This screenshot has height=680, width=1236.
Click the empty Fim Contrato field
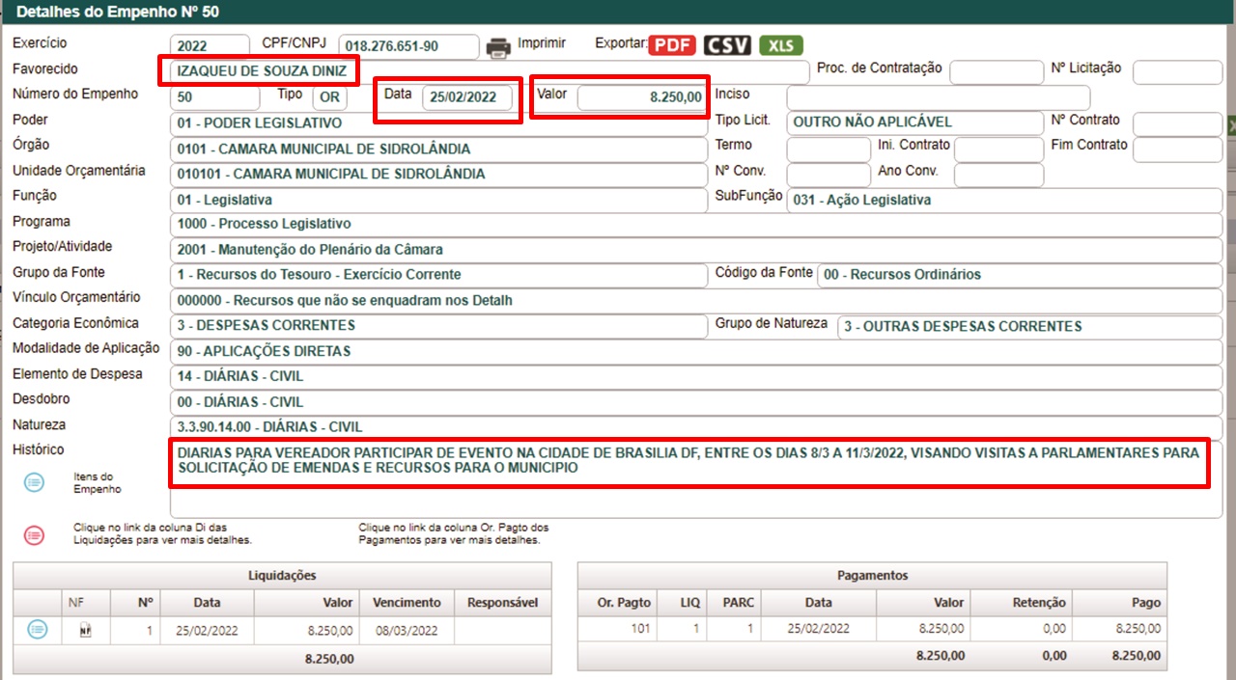(1177, 150)
